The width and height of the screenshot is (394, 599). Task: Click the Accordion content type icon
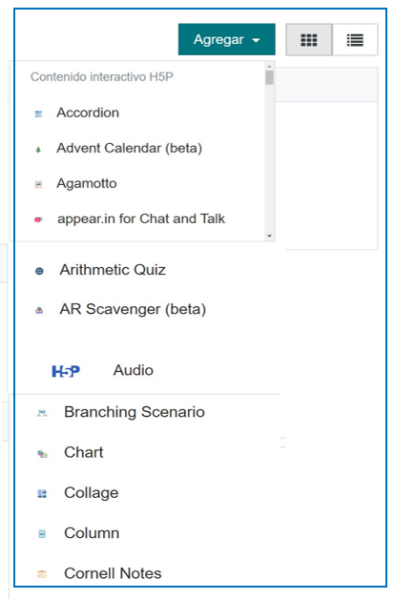(38, 114)
